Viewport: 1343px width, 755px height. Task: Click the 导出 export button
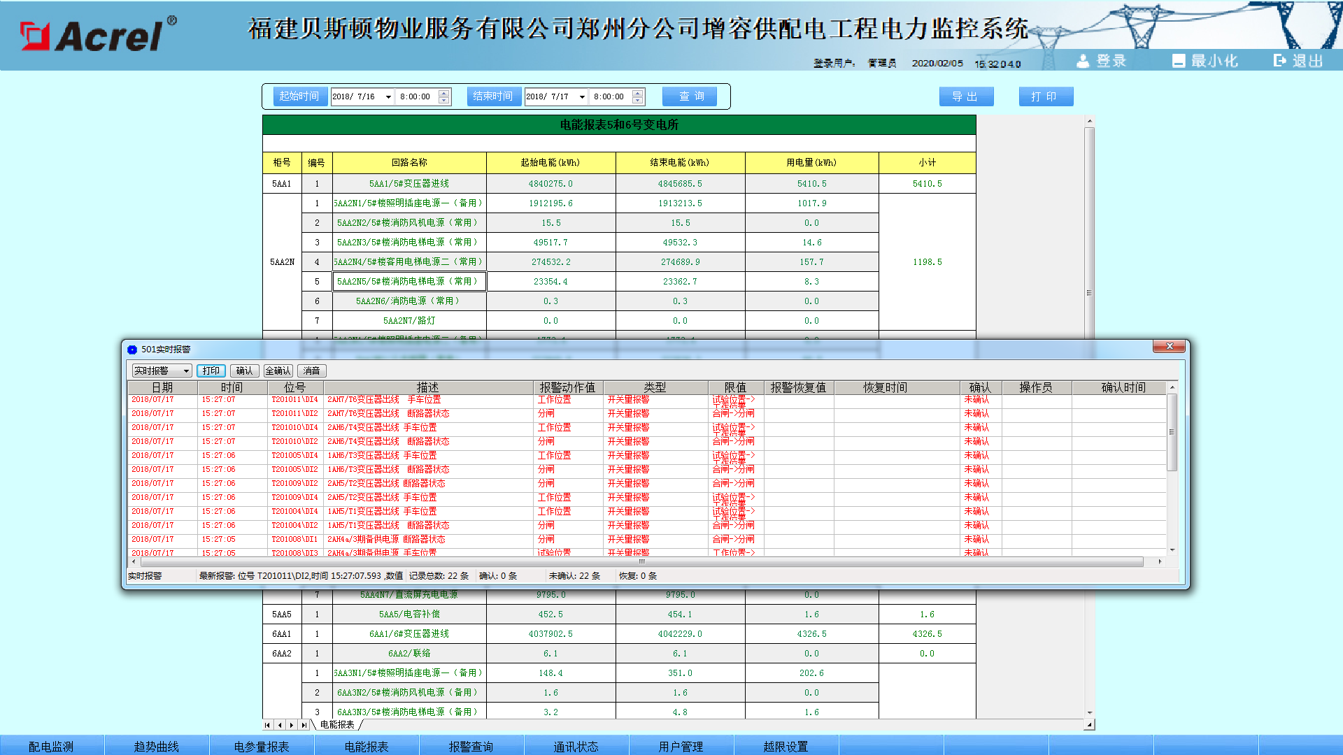point(965,96)
